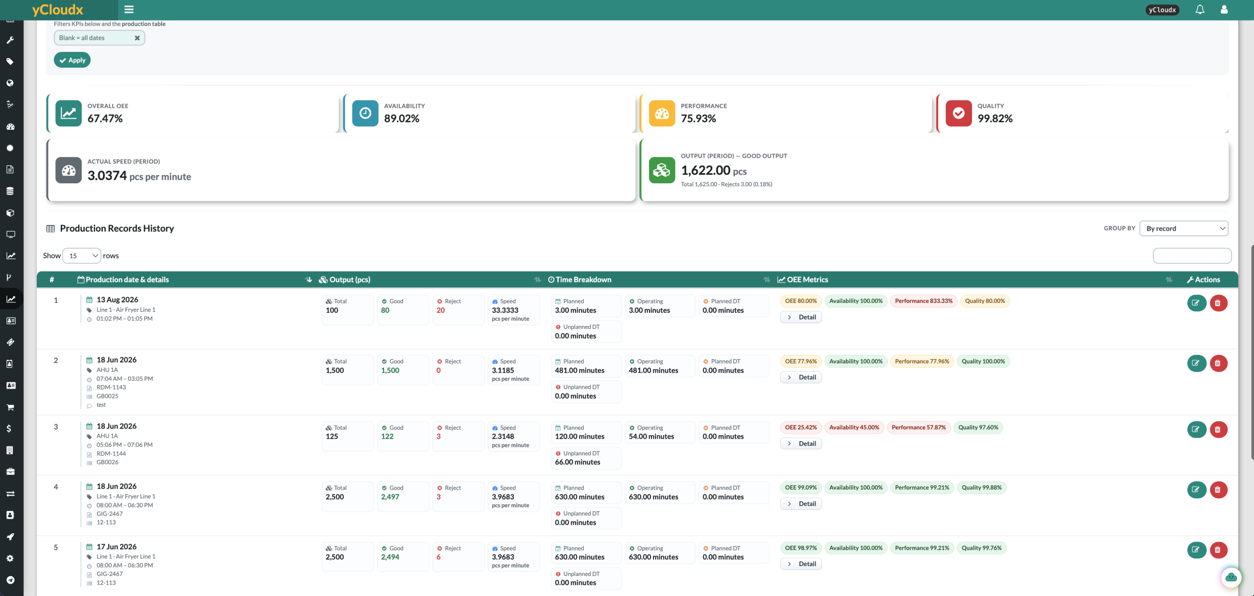
Task: Open the cloud chat widget icon
Action: tap(1231, 577)
